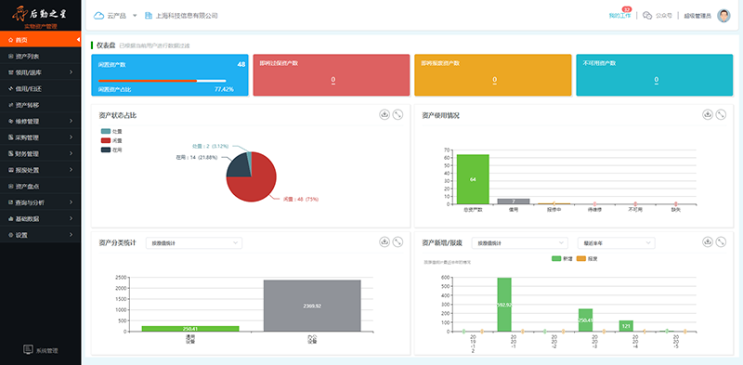Go to 资产盘点 menu item

tap(40, 187)
